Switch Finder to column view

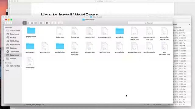click(x=32, y=23)
